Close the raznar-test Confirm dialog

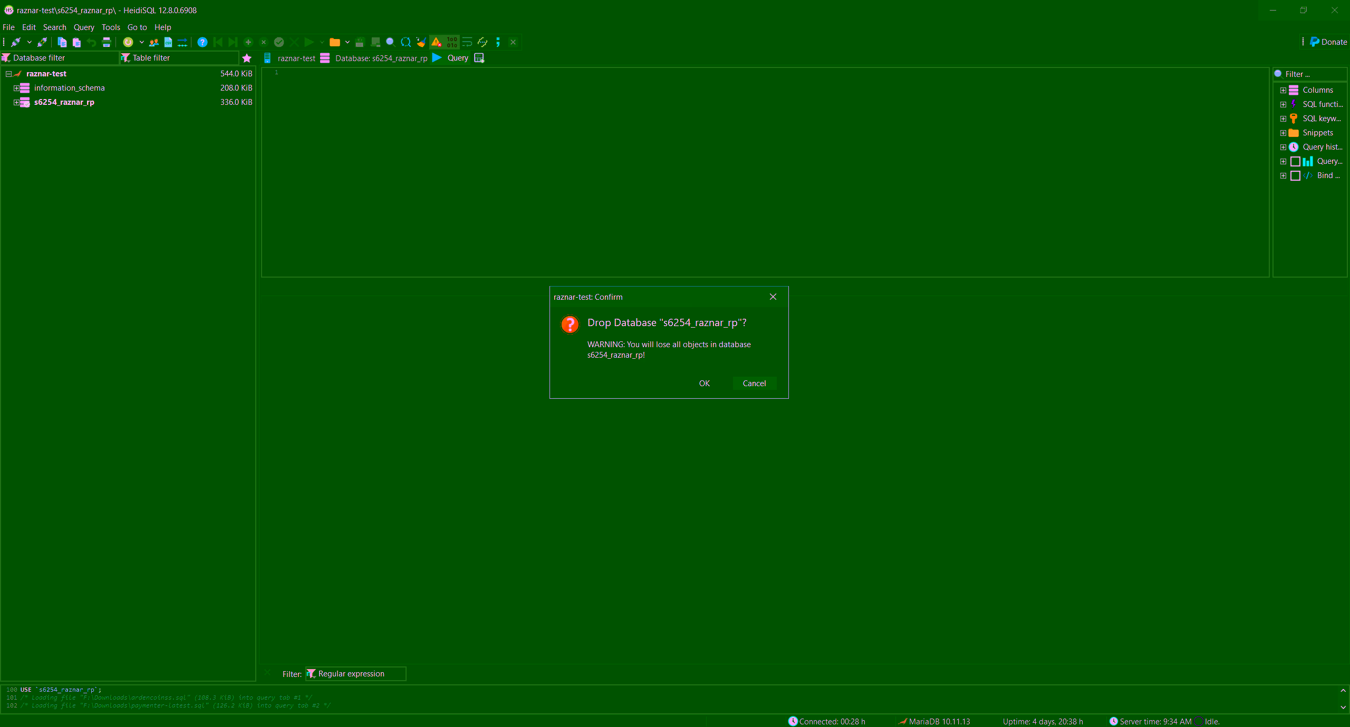pos(773,297)
